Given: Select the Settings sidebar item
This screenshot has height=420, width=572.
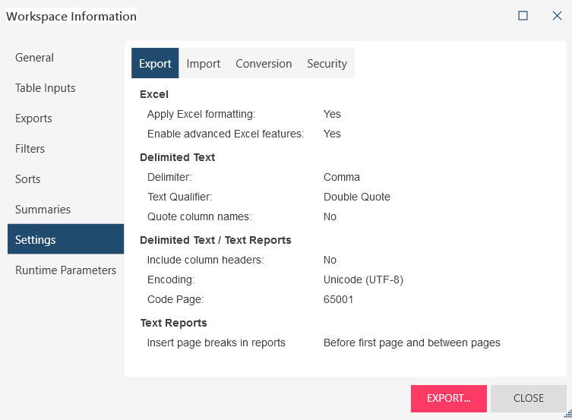Looking at the screenshot, I should 36,240.
